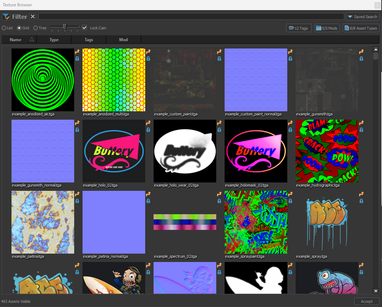
Task: Select the Tree view radio button
Action: pos(36,28)
